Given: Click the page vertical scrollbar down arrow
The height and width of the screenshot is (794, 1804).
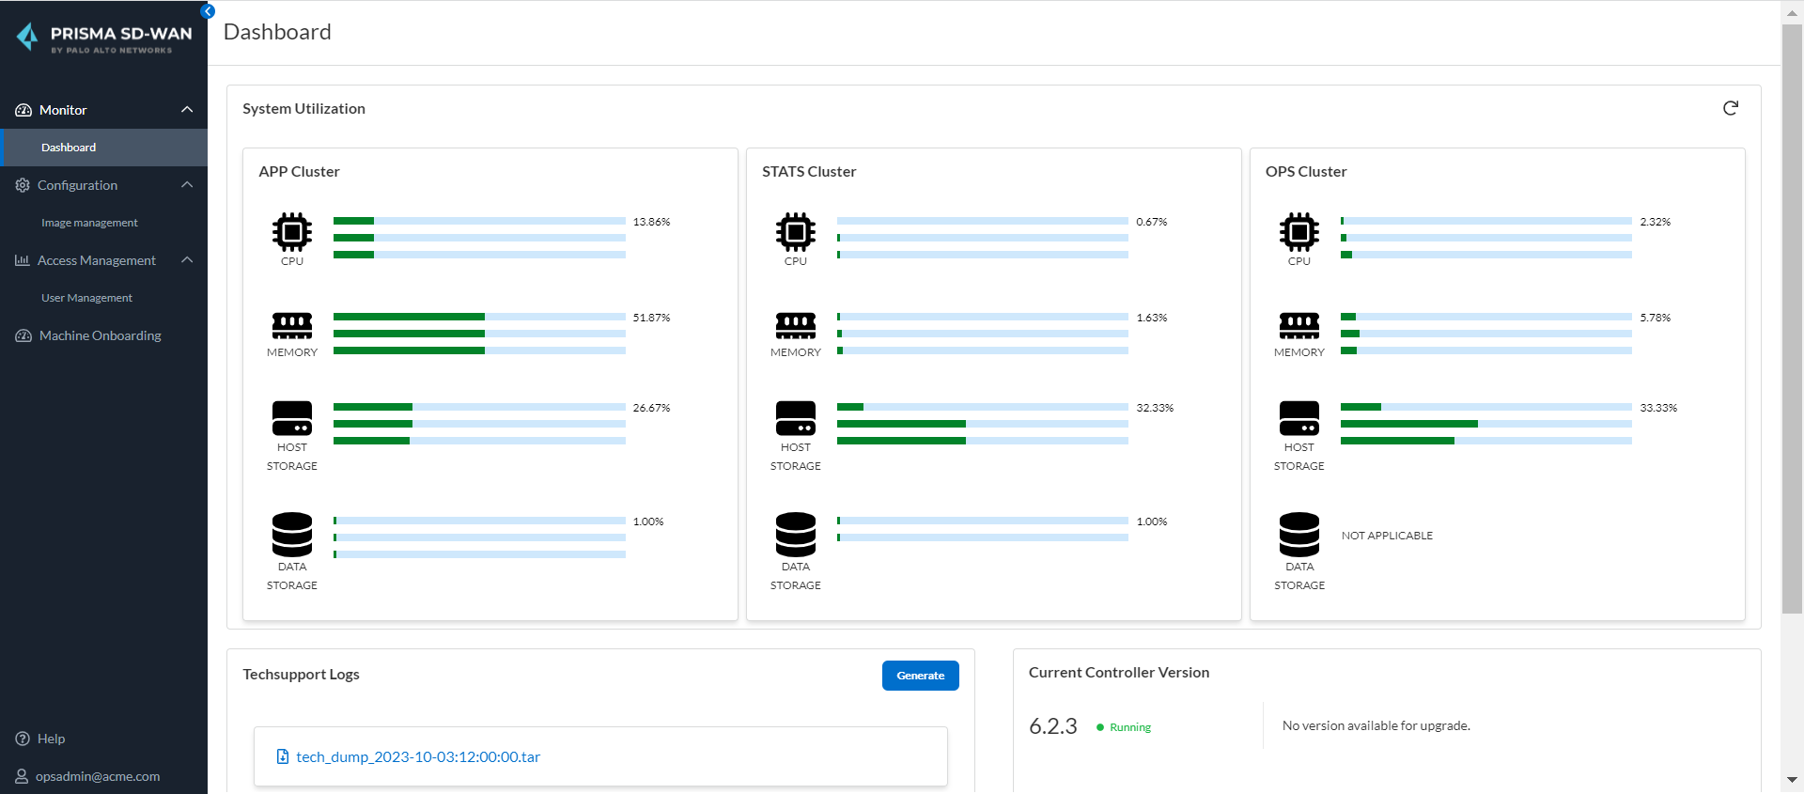Looking at the screenshot, I should pos(1792,780).
